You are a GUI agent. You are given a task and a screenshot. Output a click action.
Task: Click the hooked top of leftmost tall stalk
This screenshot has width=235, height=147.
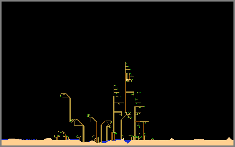tap(65, 95)
